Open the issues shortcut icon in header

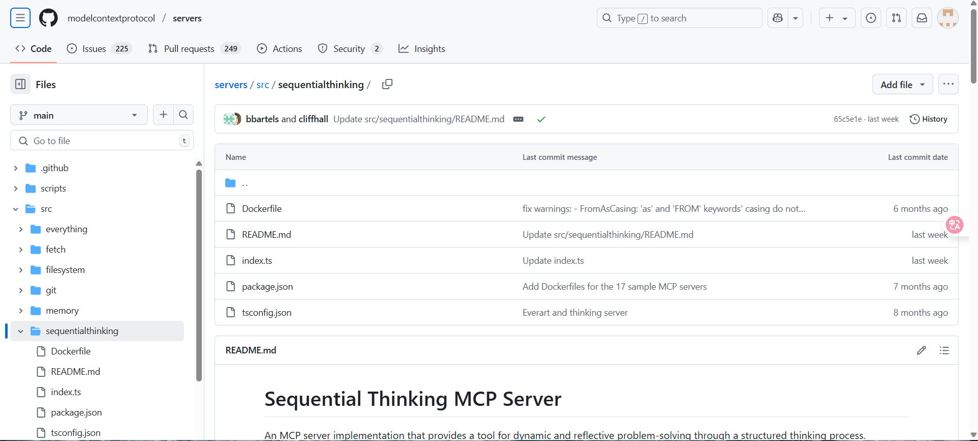pos(871,18)
